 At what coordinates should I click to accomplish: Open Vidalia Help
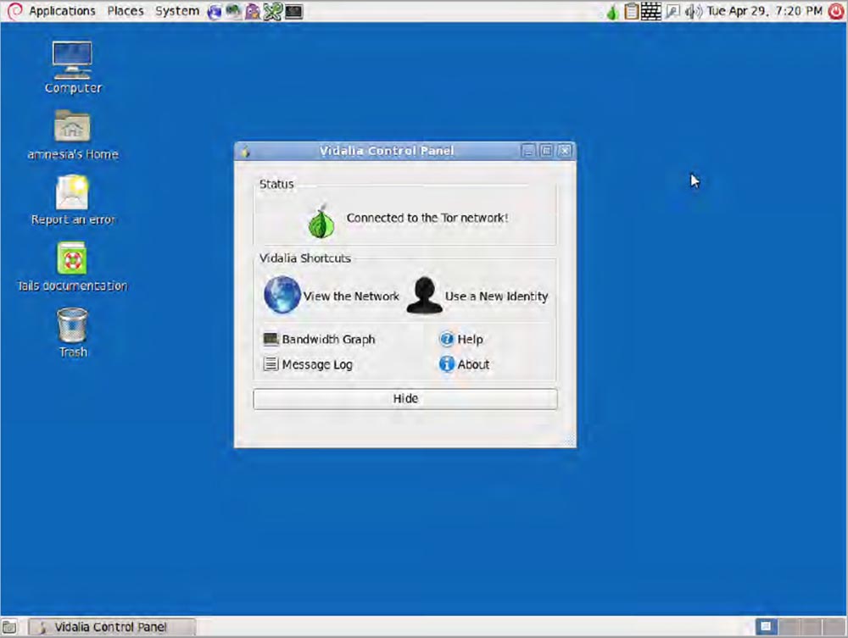460,339
